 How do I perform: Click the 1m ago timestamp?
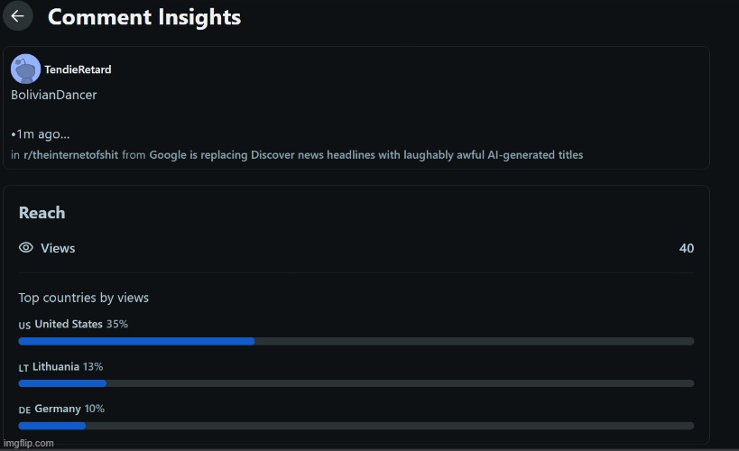(41, 134)
